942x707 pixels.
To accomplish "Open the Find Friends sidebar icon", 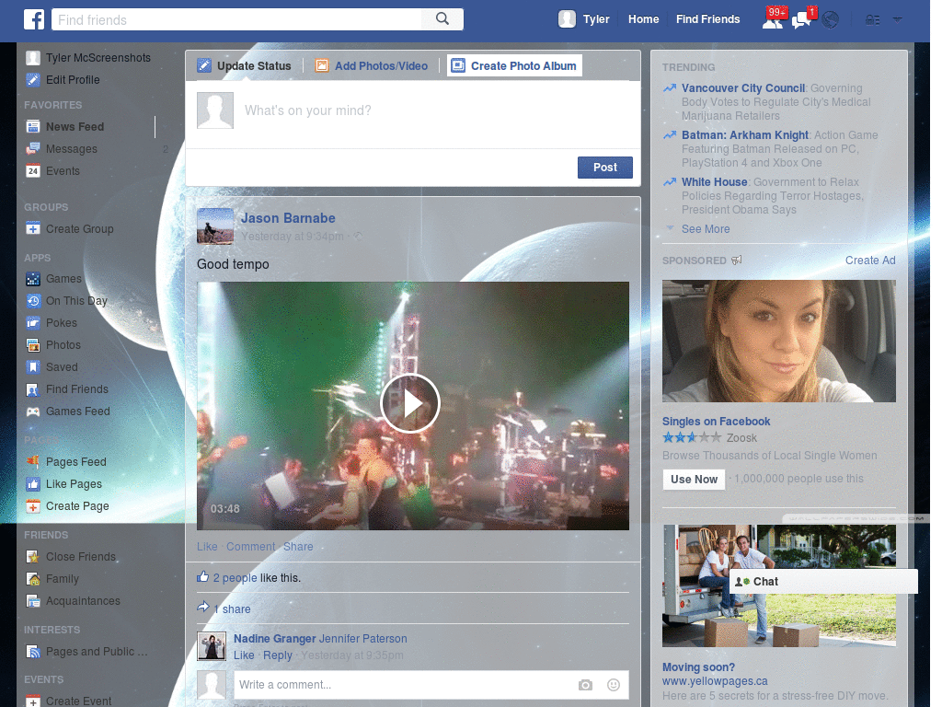I will (x=33, y=389).
